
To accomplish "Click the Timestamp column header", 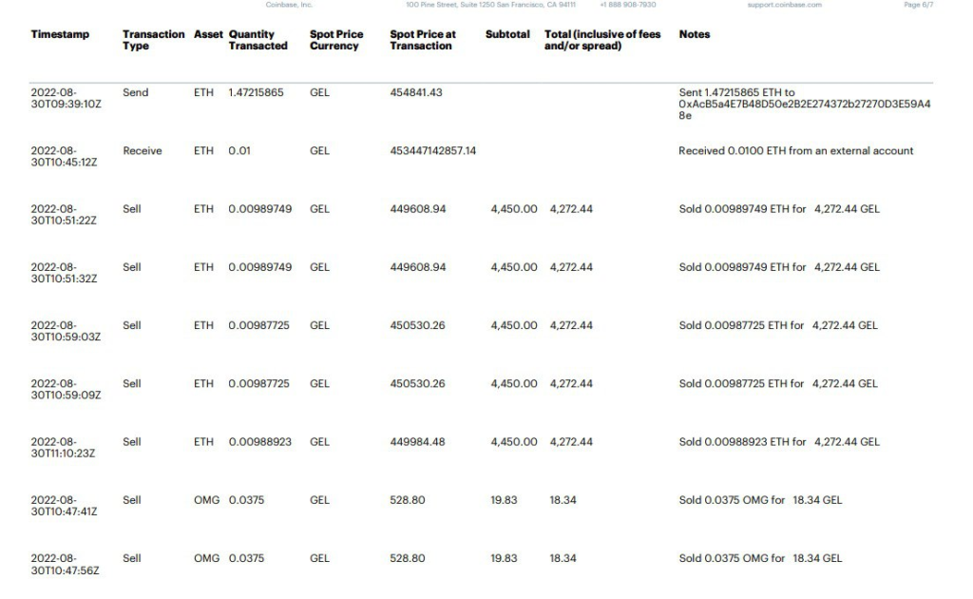I will 60,34.
